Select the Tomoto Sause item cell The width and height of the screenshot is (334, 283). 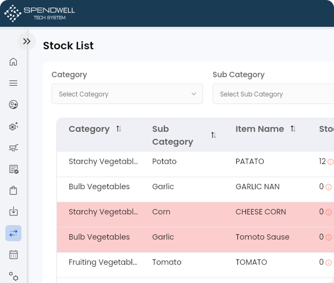coord(263,237)
